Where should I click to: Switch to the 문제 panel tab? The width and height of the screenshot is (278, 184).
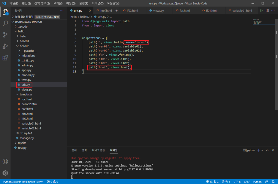click(74, 150)
